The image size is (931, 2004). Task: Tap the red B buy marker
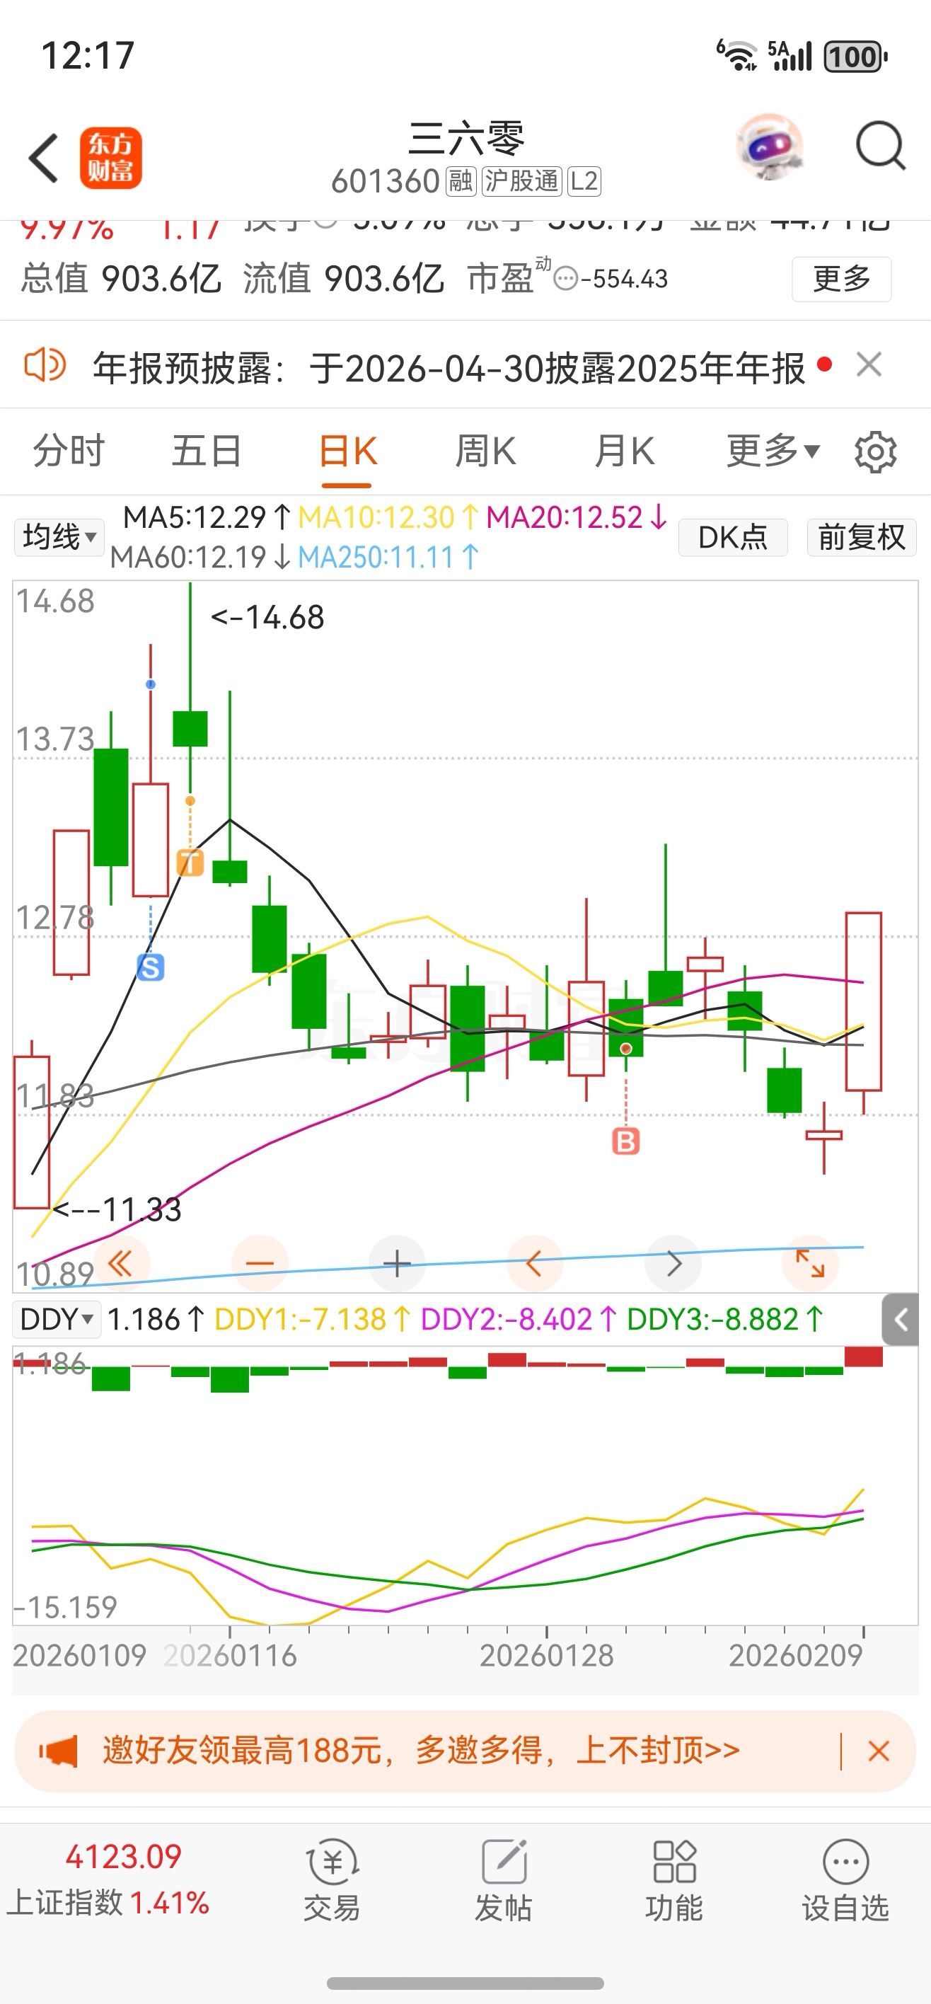click(x=626, y=1141)
